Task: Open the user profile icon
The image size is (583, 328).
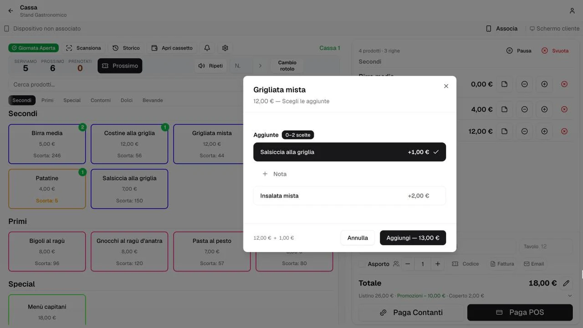Action: 572,11
